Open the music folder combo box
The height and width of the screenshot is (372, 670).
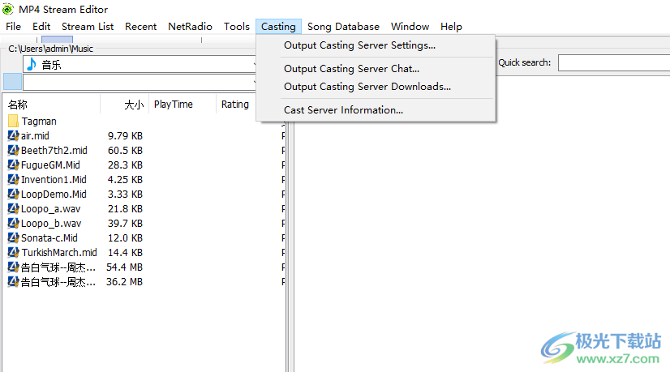tap(140, 65)
